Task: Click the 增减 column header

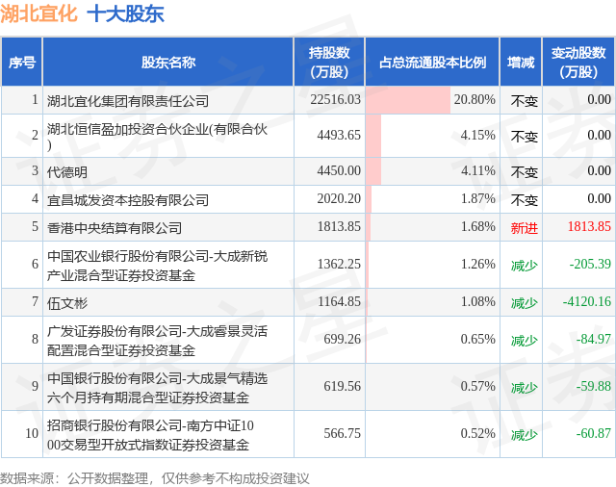Action: (521, 62)
